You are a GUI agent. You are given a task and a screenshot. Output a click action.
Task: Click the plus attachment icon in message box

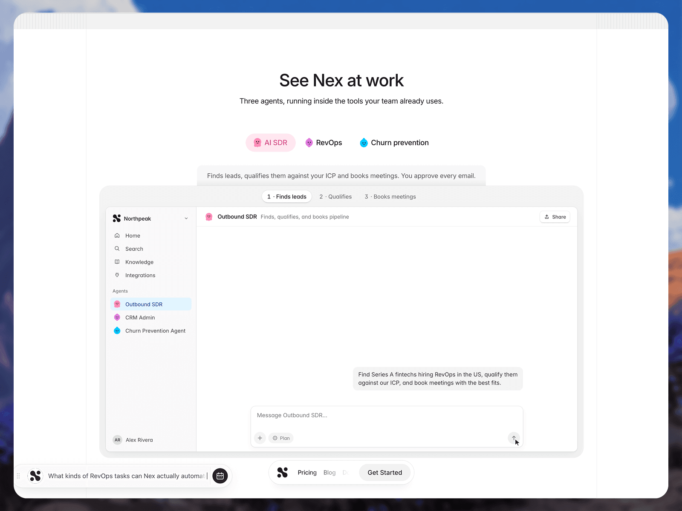pyautogui.click(x=260, y=438)
